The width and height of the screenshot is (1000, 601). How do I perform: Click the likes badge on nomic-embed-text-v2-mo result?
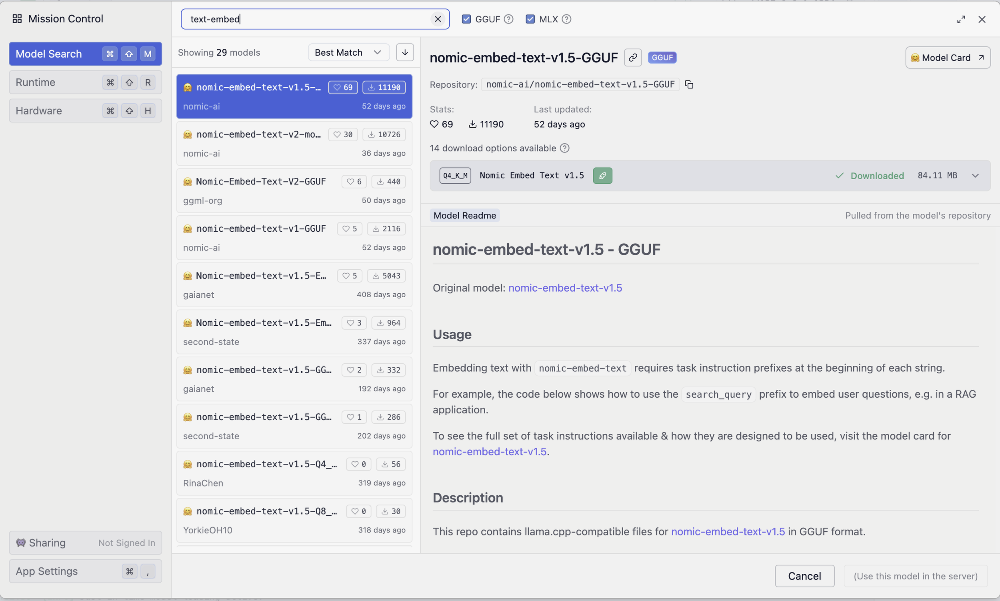(x=343, y=134)
